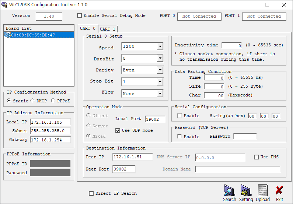
Task: Click board icon beside 00:08:DC:55:DD:47
Action: coord(7,35)
